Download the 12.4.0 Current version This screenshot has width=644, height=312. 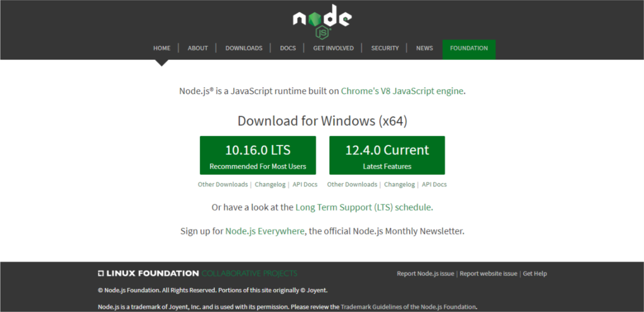(x=387, y=155)
